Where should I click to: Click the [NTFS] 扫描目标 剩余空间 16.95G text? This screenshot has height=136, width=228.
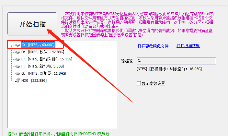169,69
